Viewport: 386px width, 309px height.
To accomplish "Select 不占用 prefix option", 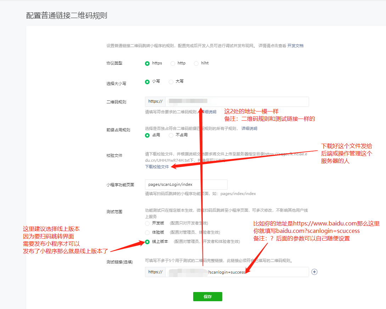I will 171,135.
